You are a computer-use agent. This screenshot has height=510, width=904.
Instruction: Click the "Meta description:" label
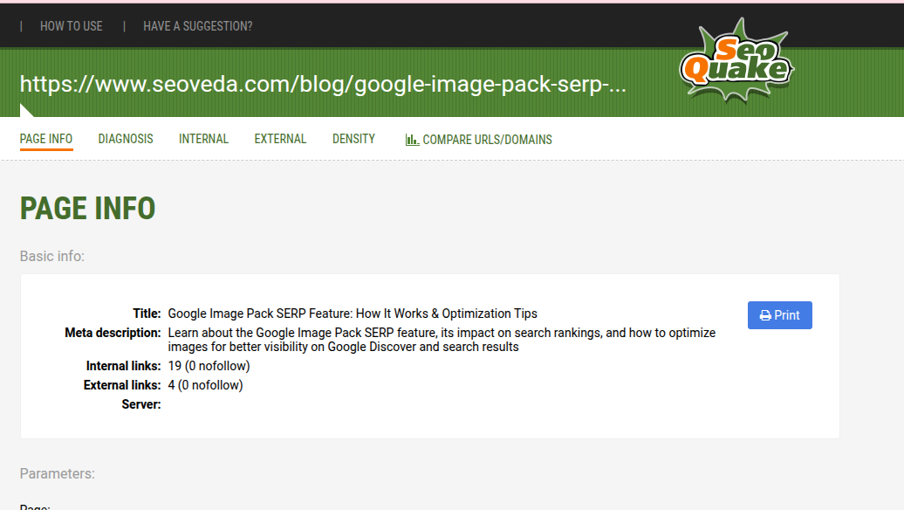pyautogui.click(x=113, y=333)
